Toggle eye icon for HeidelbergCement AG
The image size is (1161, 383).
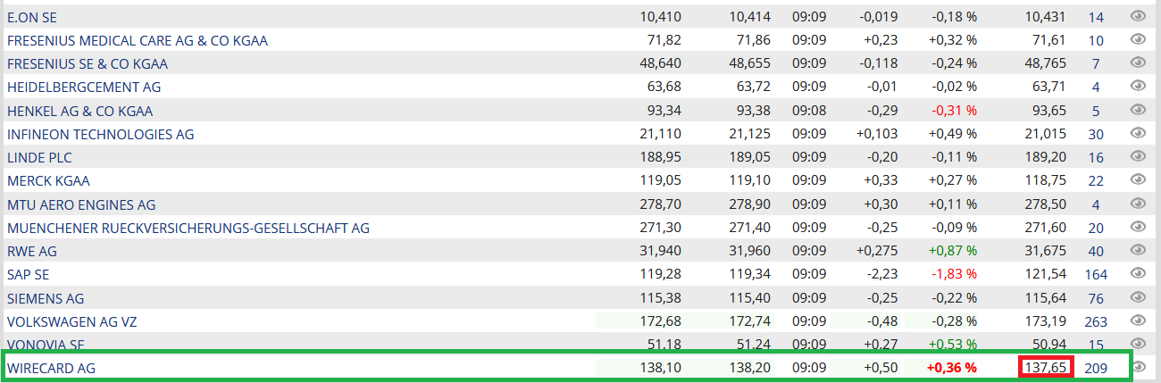pos(1137,86)
